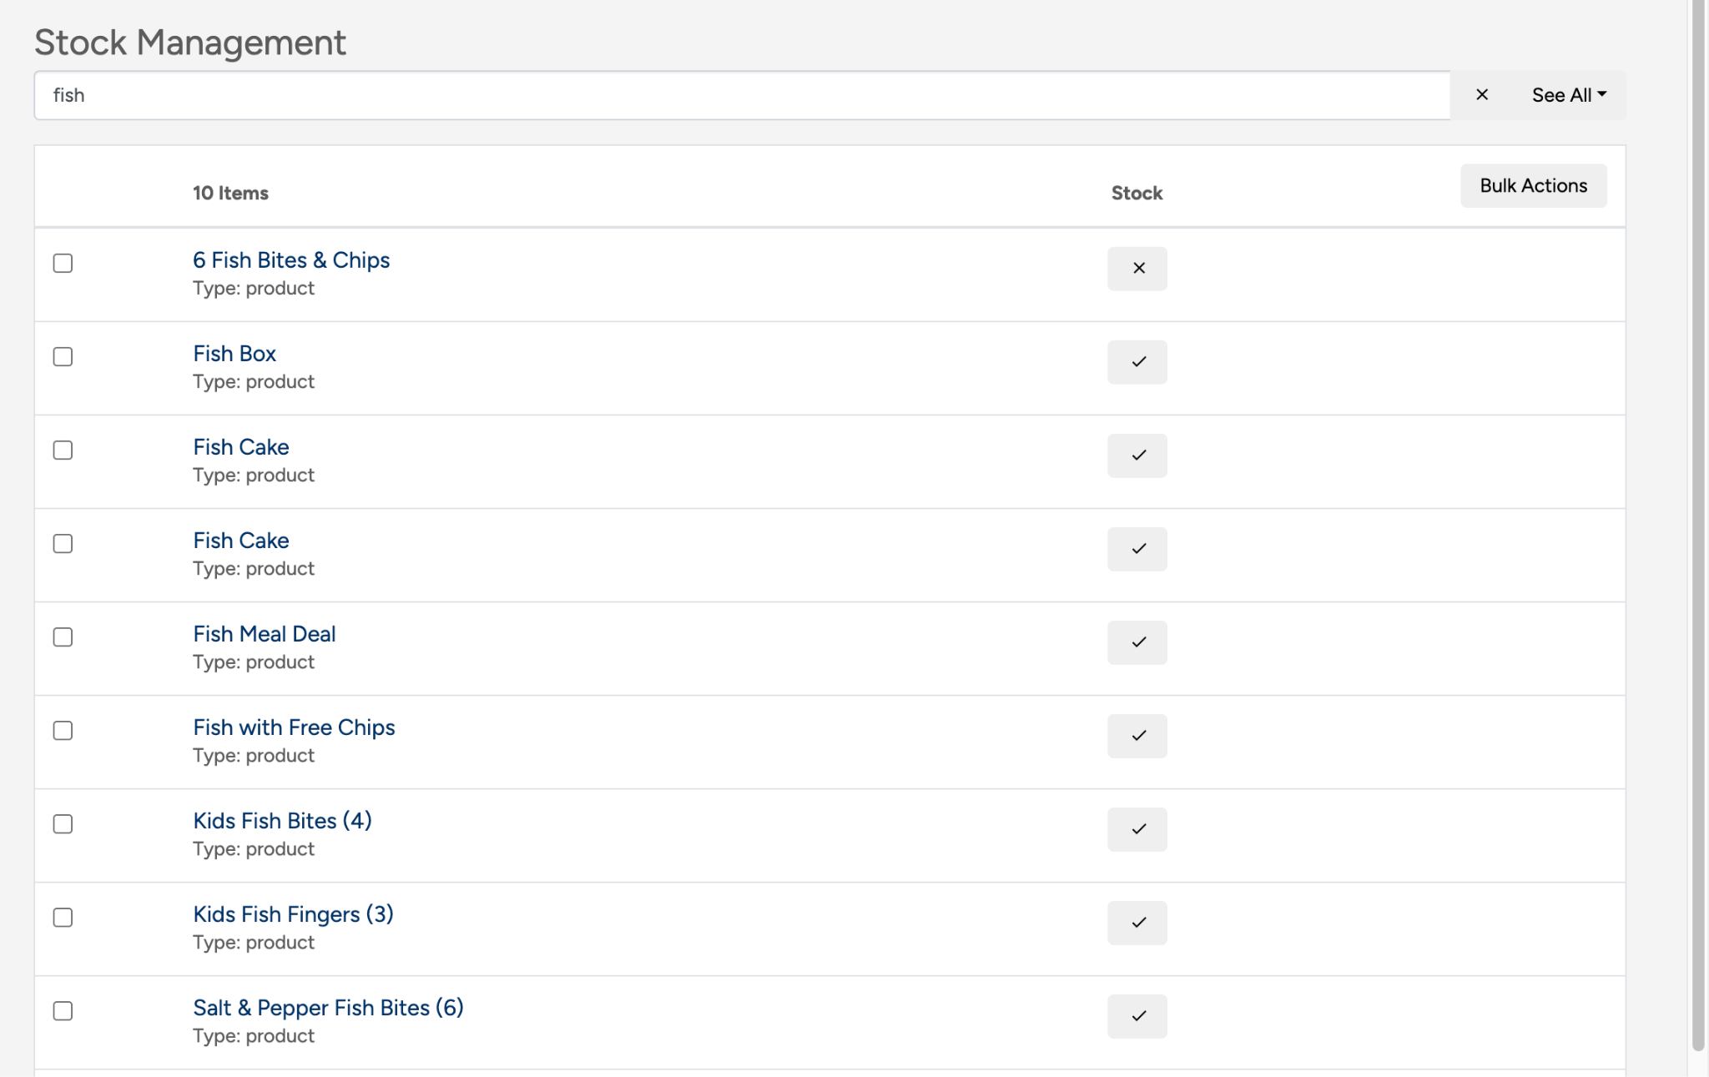Toggle stock for Fish with Free Chips

(1137, 736)
